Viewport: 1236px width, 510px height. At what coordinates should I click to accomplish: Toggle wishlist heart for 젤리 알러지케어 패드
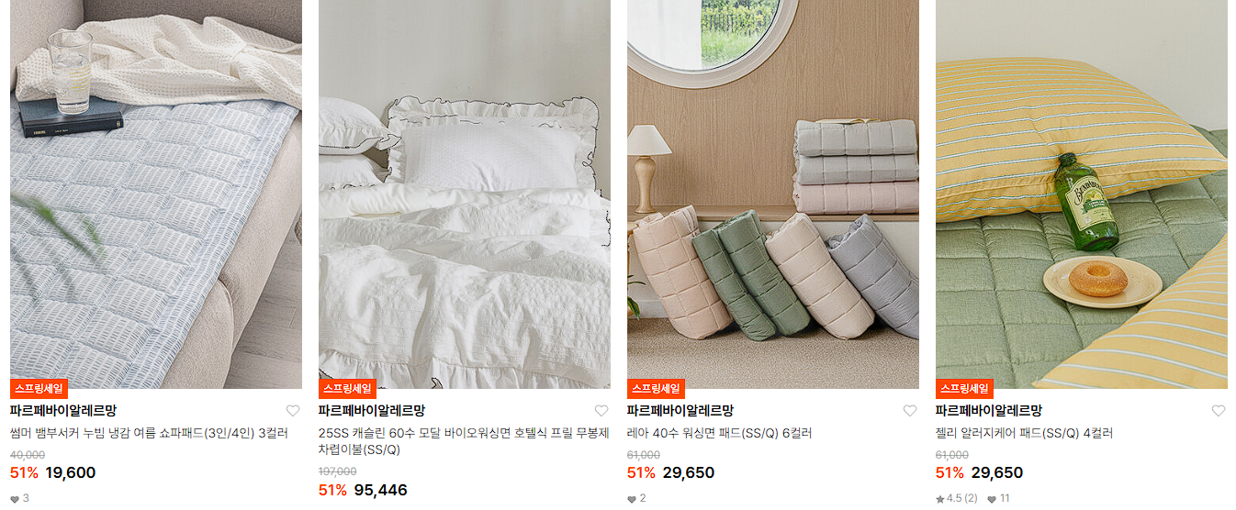(x=1219, y=411)
